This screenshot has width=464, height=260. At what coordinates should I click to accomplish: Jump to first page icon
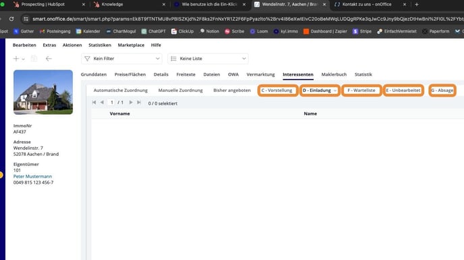click(94, 102)
